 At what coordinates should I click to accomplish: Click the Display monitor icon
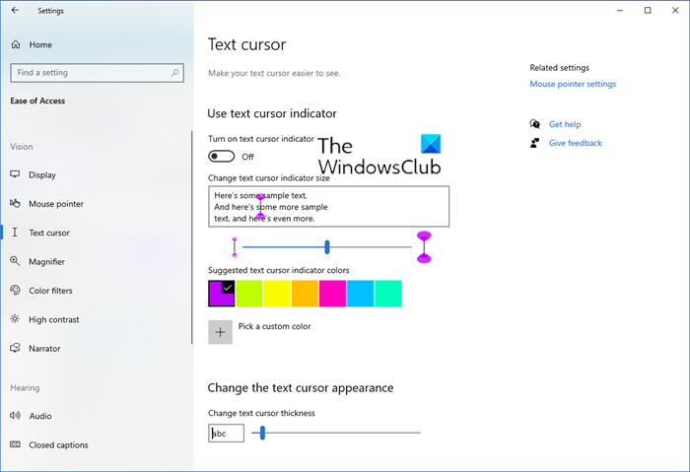click(x=15, y=174)
